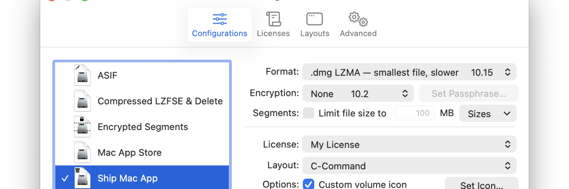Switch to the Licenses tab
The height and width of the screenshot is (189, 569).
click(273, 25)
